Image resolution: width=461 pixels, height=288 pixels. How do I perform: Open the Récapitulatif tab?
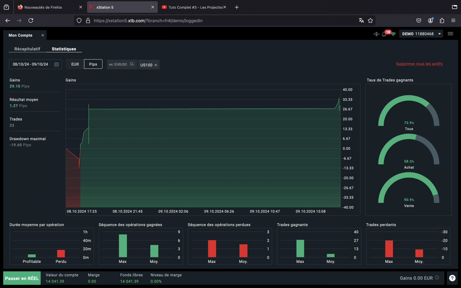pos(27,49)
